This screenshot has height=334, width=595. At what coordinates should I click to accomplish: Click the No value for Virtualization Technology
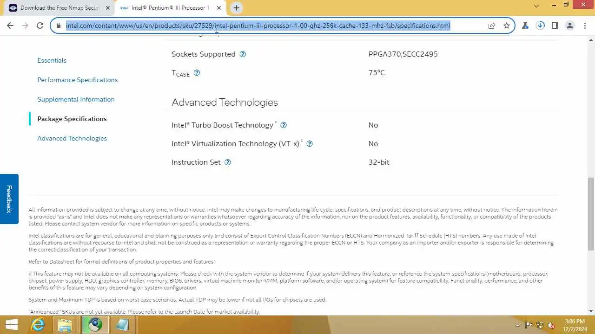tap(373, 144)
